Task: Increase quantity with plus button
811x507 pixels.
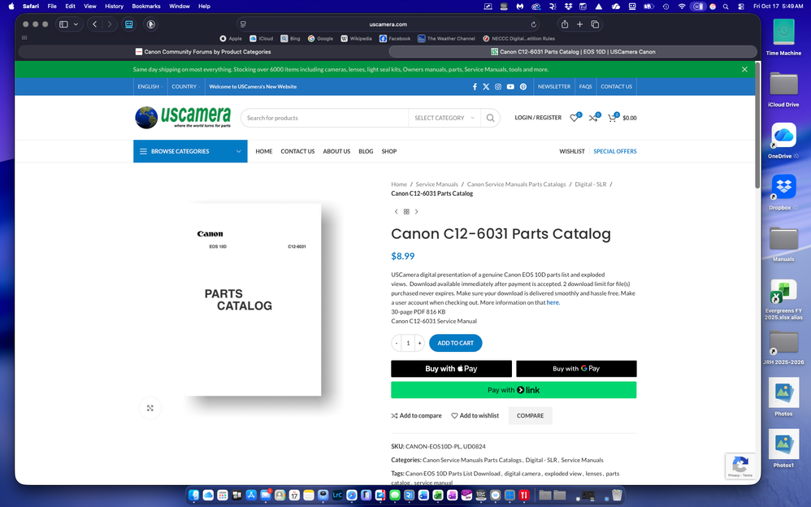Action: 419,343
